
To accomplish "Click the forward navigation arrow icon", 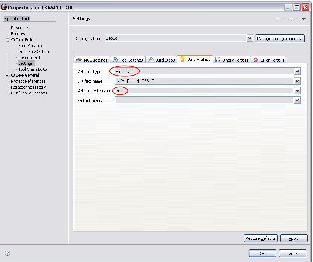I will (x=291, y=19).
